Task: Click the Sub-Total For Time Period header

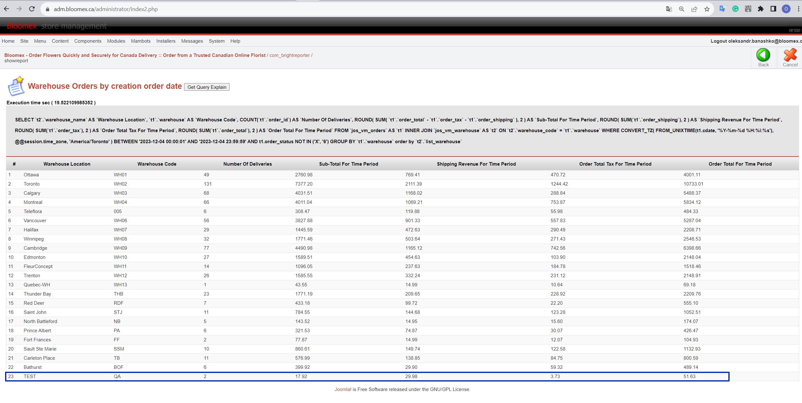Action: click(349, 164)
